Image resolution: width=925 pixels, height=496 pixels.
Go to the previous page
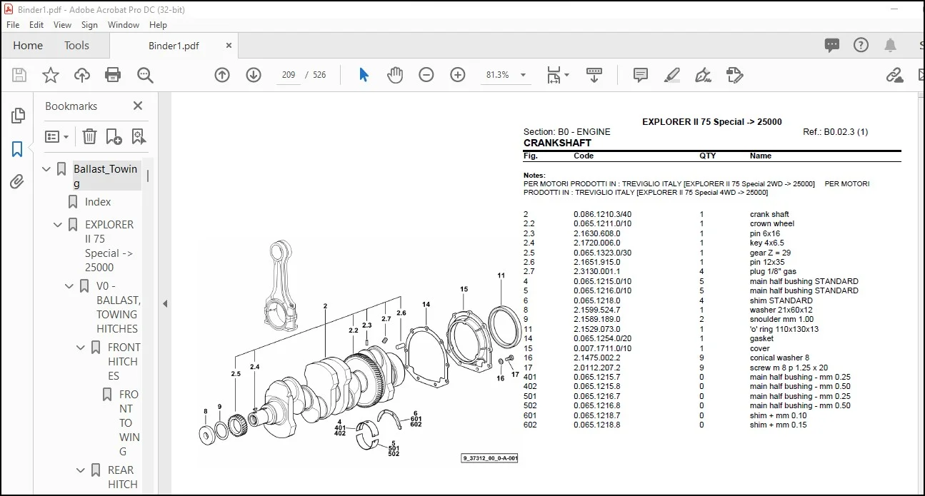tap(222, 75)
